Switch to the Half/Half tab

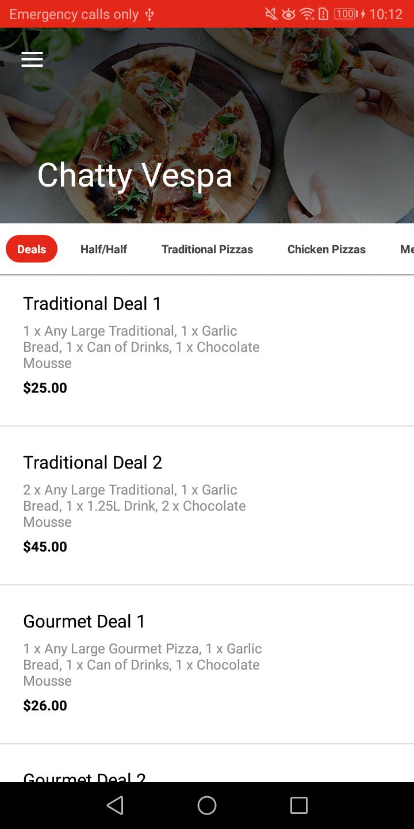point(103,249)
